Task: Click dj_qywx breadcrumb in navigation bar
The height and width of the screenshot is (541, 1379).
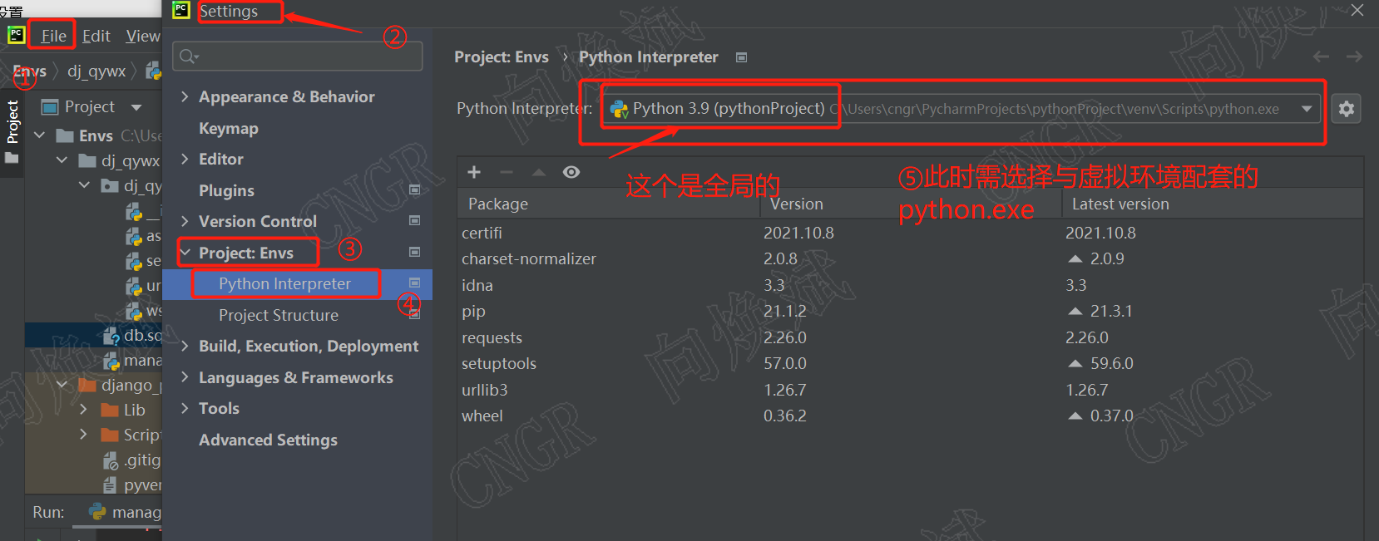Action: tap(96, 71)
